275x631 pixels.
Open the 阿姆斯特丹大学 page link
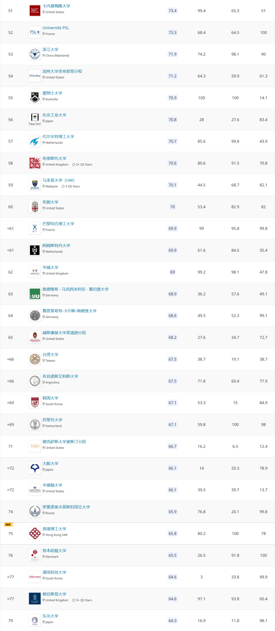(56, 246)
